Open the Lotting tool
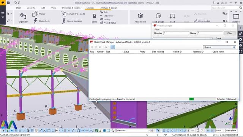Screen dimensions: 243x137 tap(105, 19)
